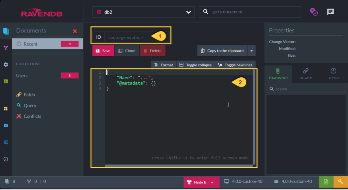Open the Tasks section in the sidebar

point(6,109)
